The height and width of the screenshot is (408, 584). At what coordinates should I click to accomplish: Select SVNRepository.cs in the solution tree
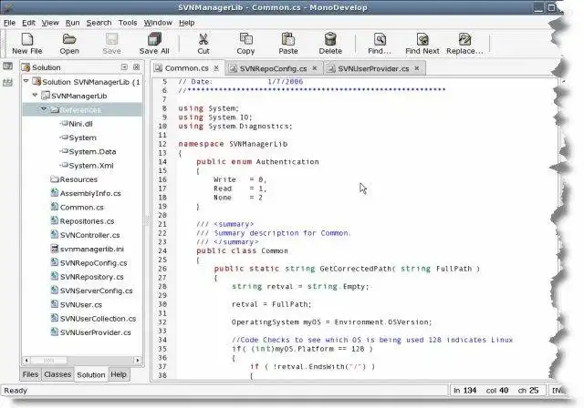coord(91,277)
